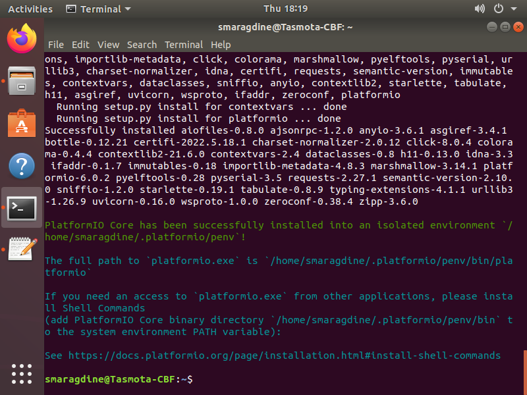Click the window title smaragdine@Tasmota-CBF: ~
The width and height of the screenshot is (527, 395).
click(285, 27)
